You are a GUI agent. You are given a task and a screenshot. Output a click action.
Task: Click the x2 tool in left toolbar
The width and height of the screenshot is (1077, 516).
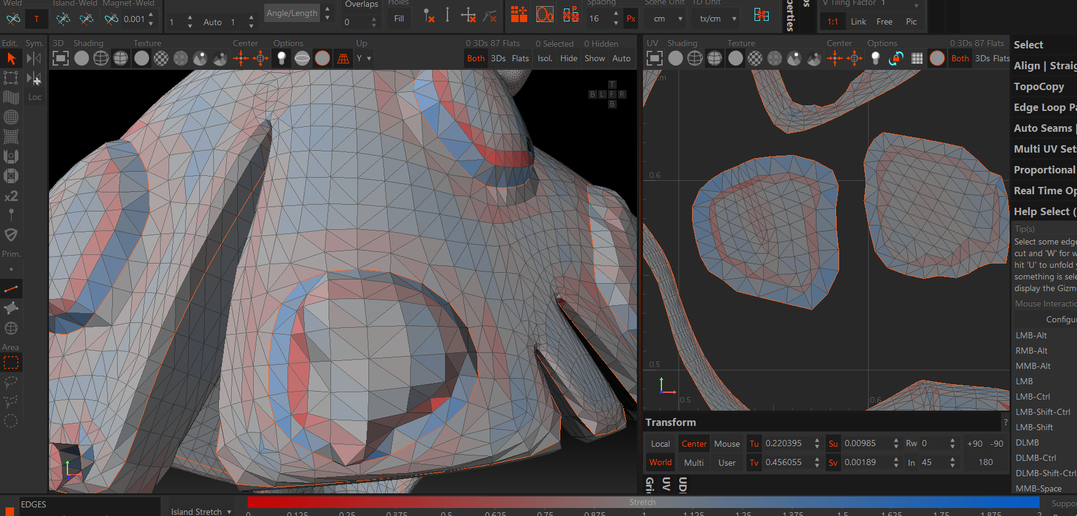(11, 197)
